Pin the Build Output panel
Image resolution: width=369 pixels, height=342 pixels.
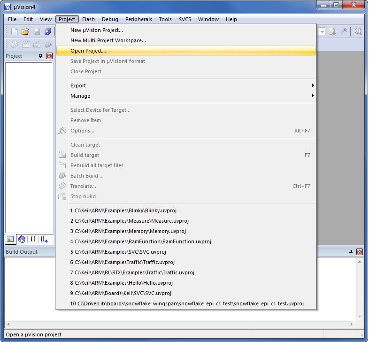coord(351,251)
